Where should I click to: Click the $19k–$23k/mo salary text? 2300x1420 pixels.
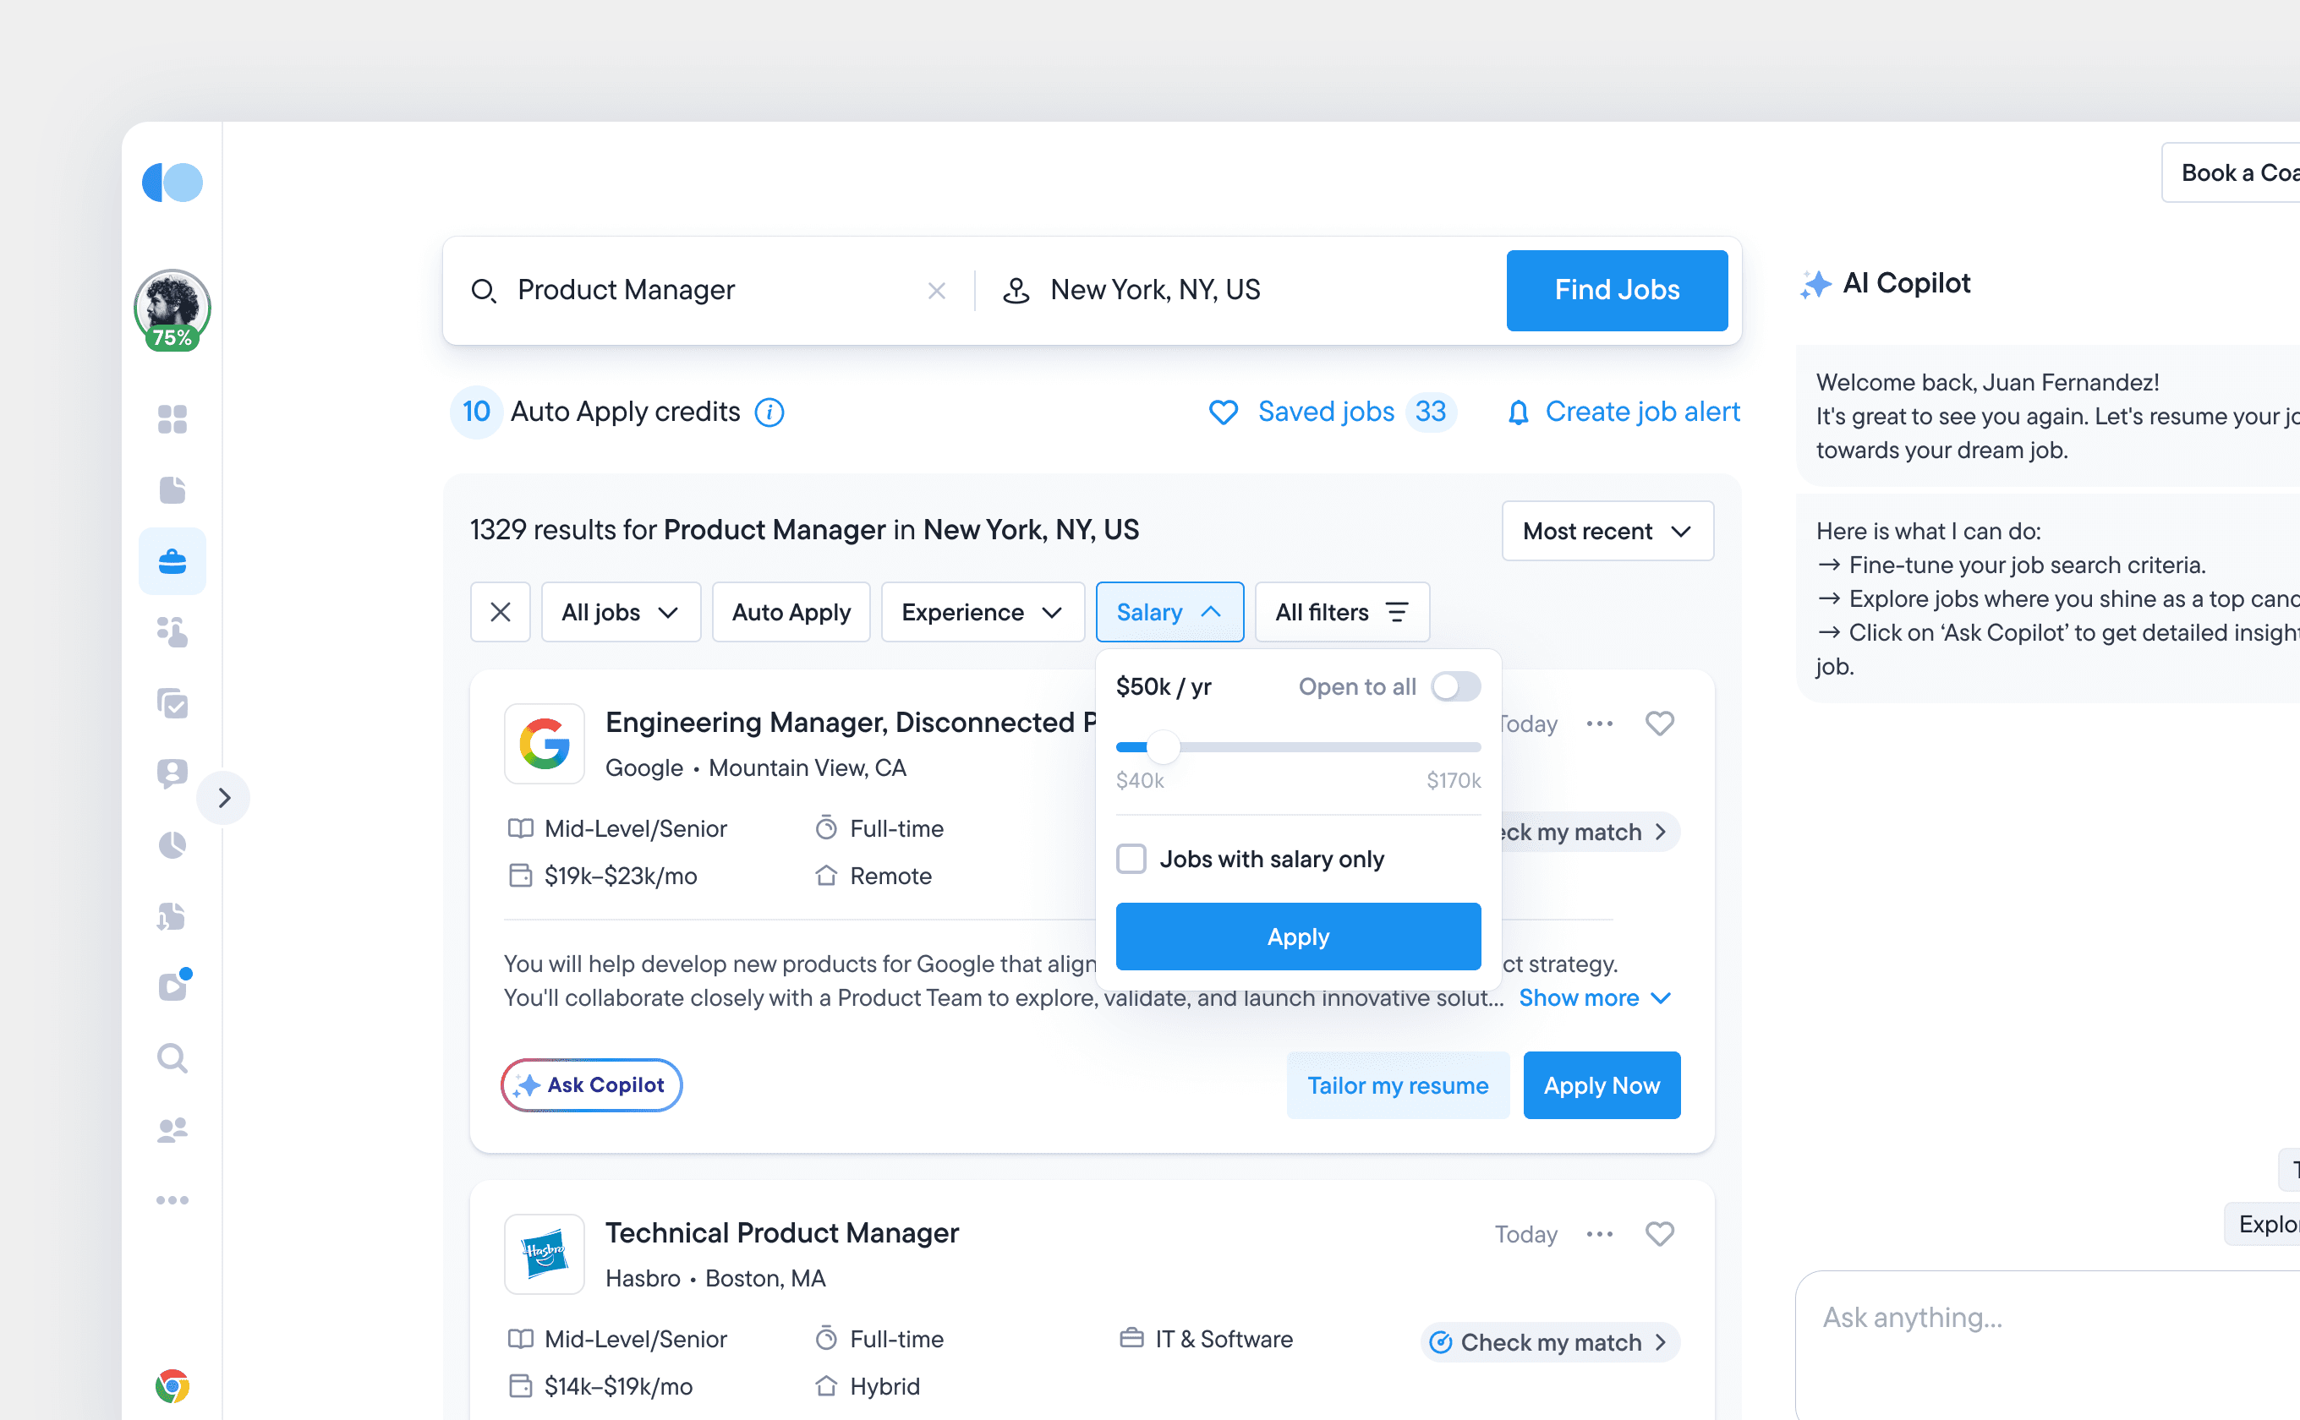point(620,876)
